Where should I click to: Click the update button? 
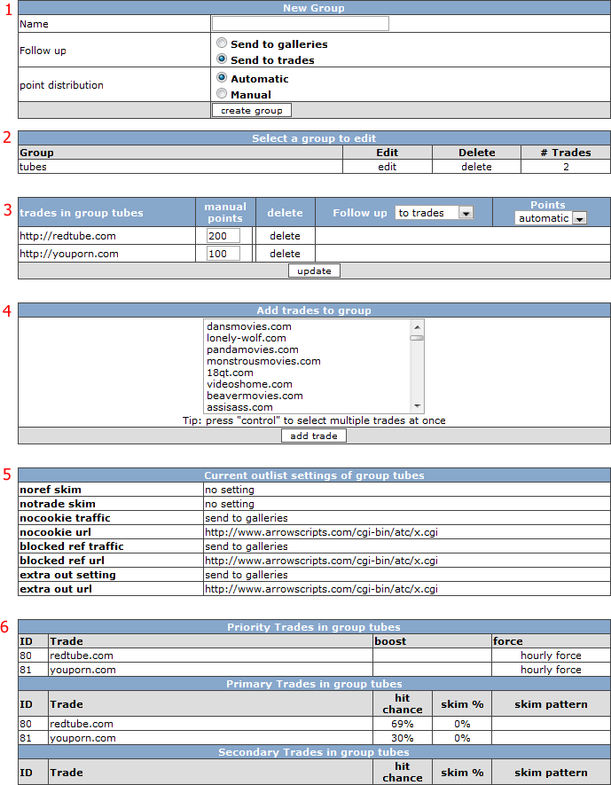point(314,271)
